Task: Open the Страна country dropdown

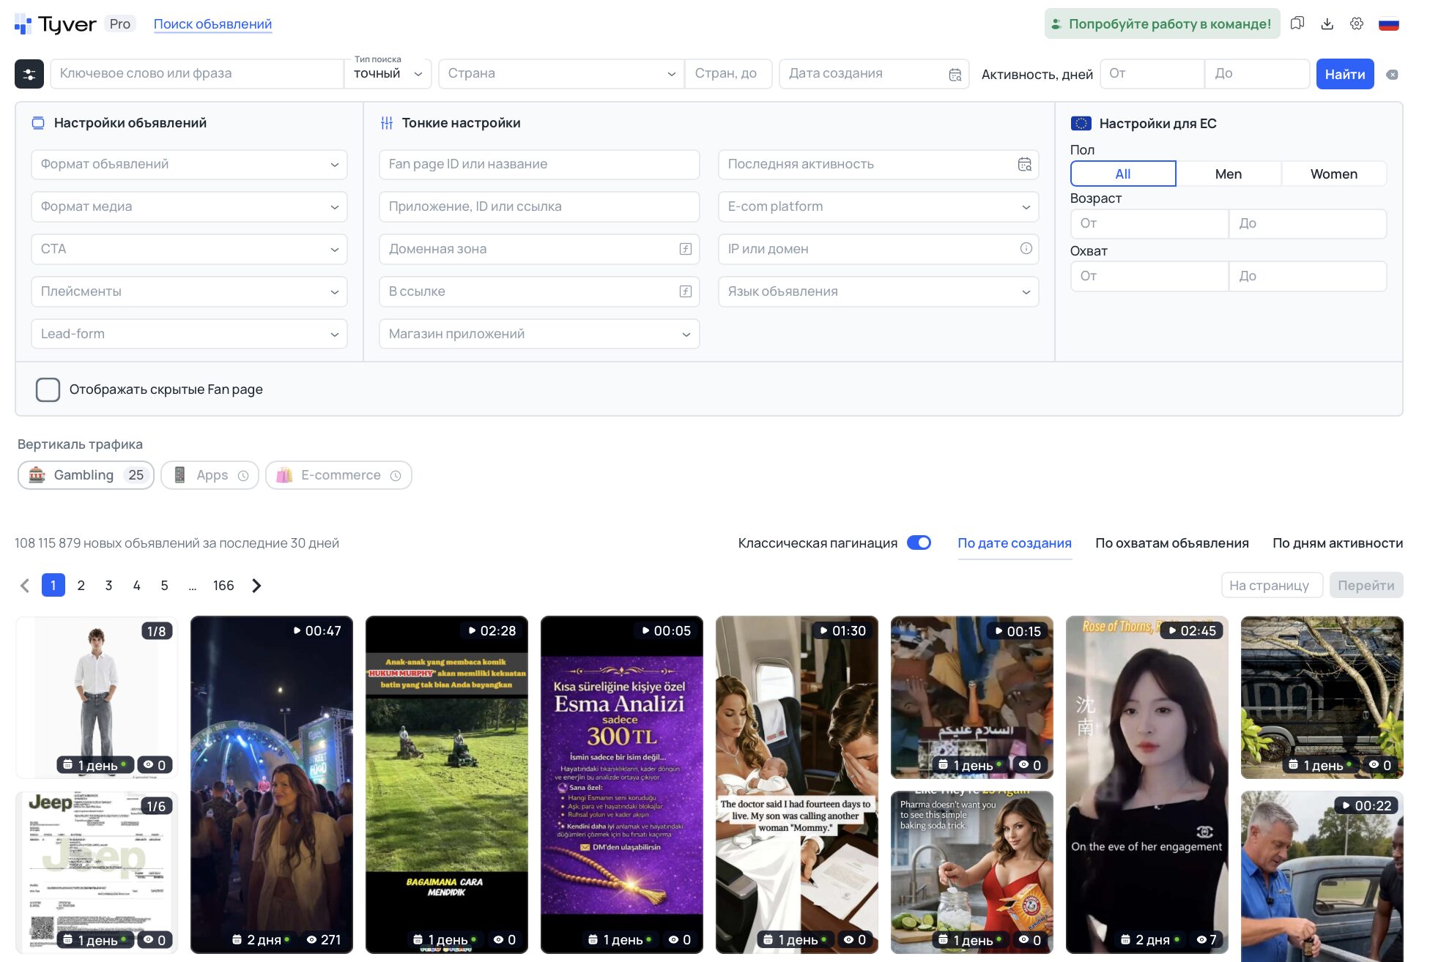Action: click(560, 74)
